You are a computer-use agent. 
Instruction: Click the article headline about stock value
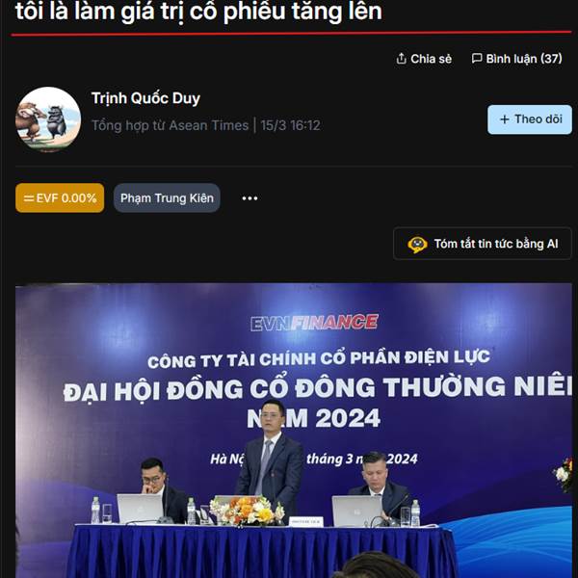pos(198,11)
